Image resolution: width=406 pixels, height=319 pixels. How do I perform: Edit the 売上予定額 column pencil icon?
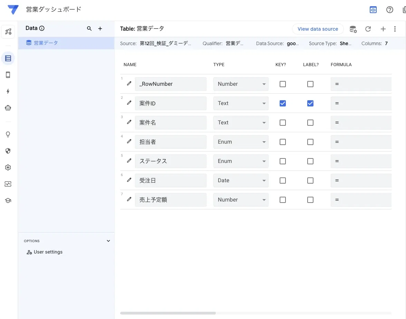click(129, 199)
